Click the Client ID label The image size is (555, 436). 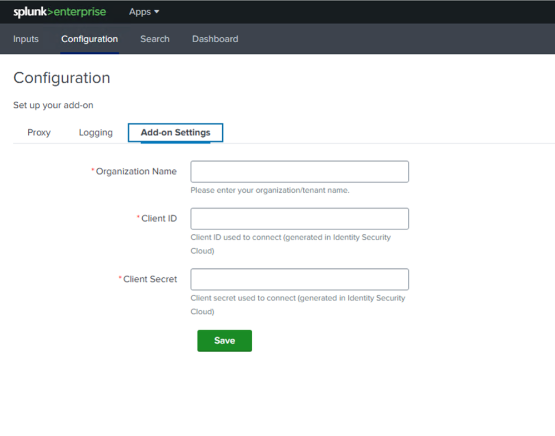coord(159,218)
